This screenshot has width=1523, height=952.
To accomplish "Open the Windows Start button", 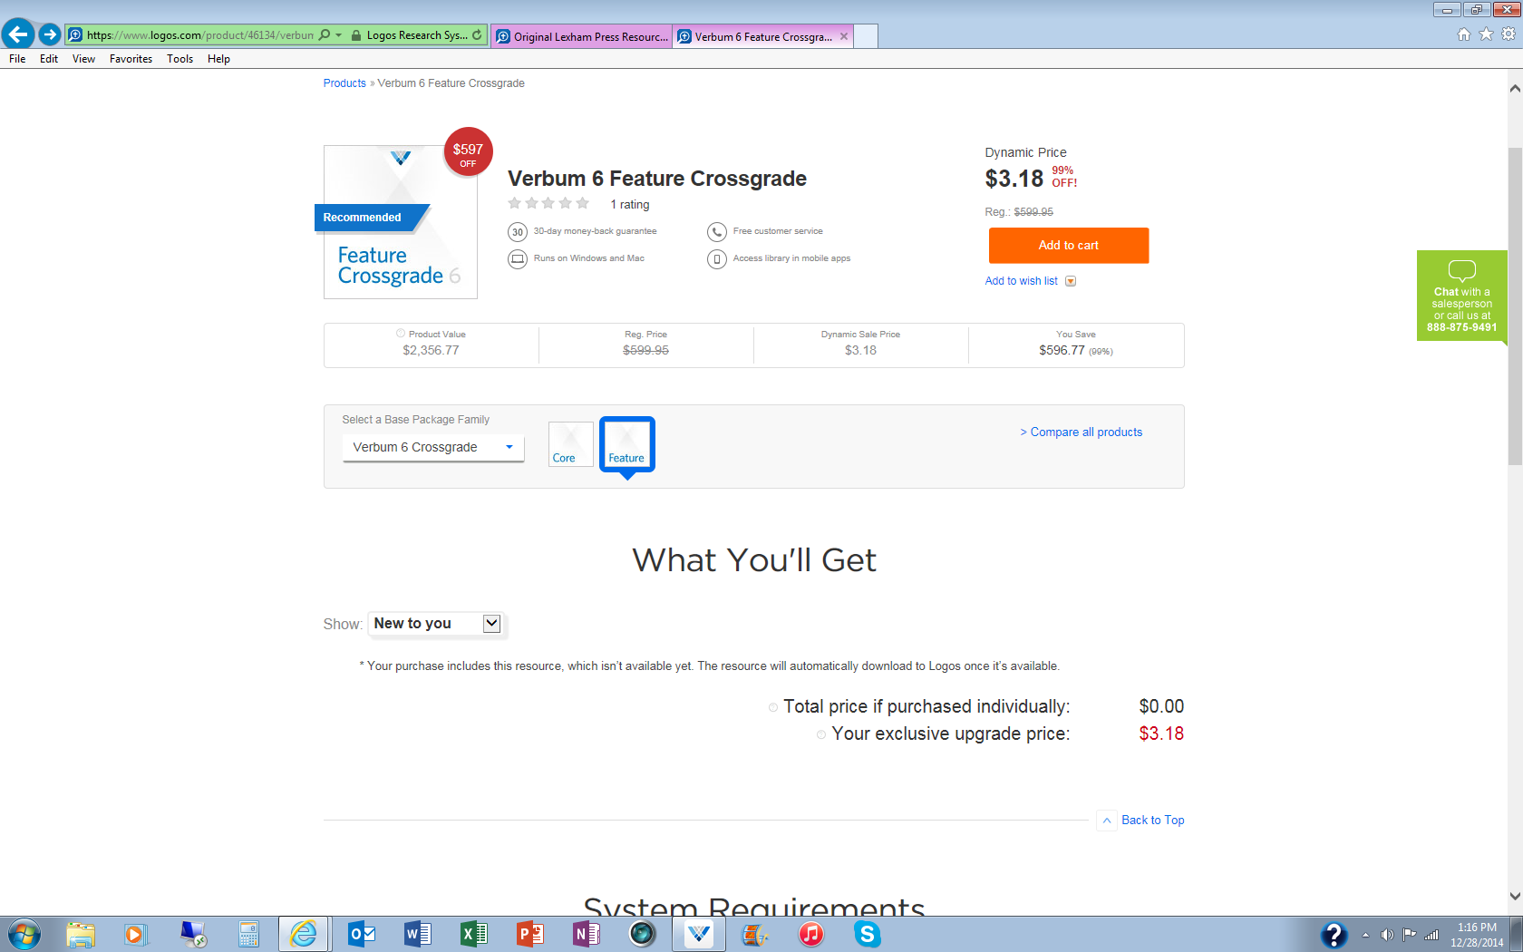I will pyautogui.click(x=24, y=934).
